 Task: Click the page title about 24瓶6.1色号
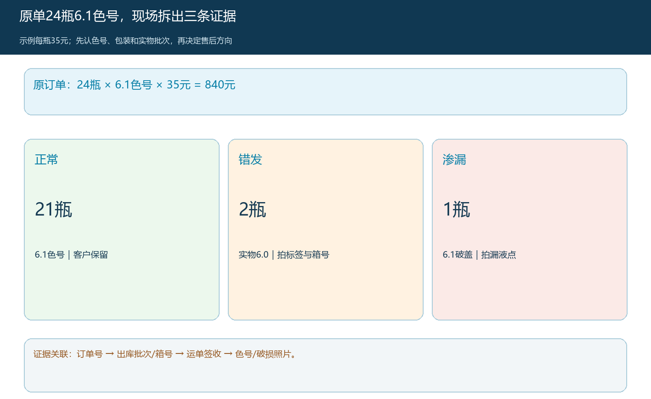pyautogui.click(x=128, y=16)
